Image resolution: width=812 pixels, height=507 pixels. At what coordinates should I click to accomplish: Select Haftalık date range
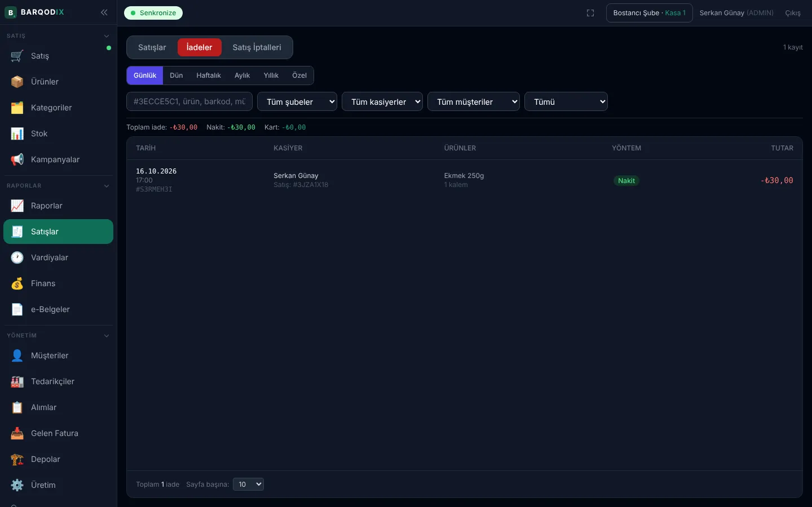(209, 75)
